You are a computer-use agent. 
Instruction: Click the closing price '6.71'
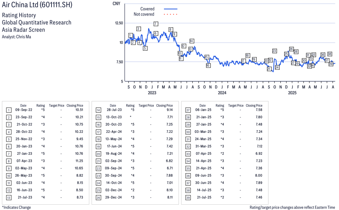click(x=170, y=168)
